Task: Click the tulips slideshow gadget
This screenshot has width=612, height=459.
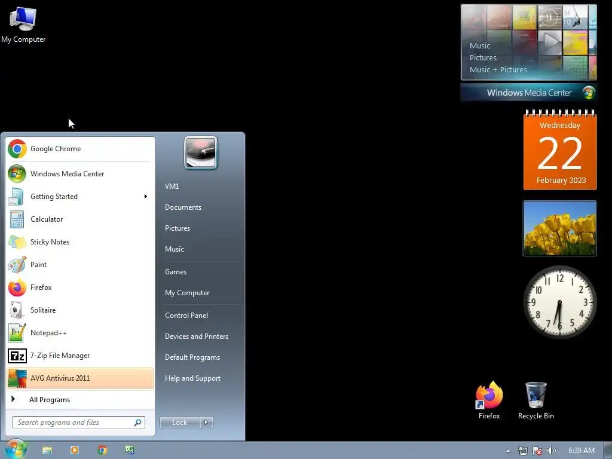Action: pyautogui.click(x=559, y=228)
